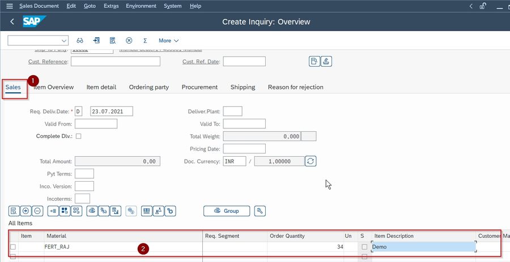
Task: Switch to the Item detail tab
Action: click(101, 87)
